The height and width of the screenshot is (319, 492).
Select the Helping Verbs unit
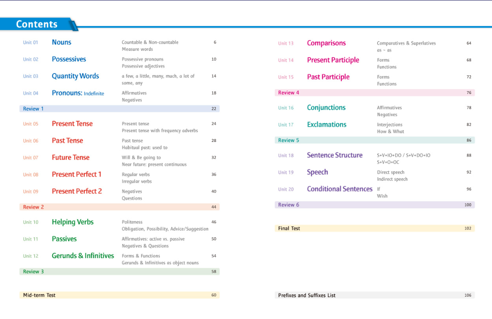pos(72,222)
